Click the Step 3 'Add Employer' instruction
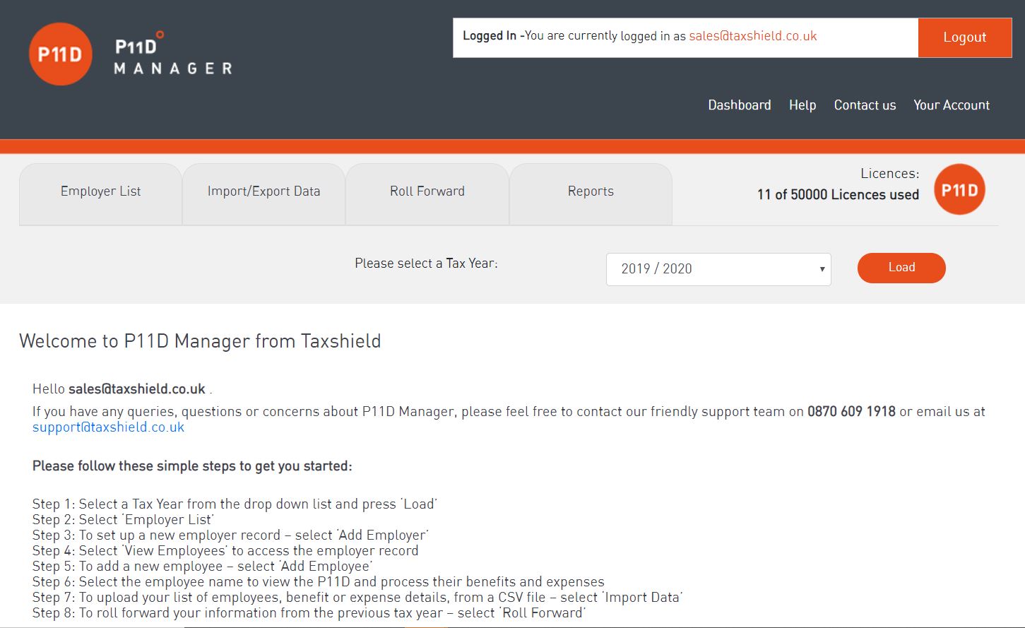 (x=230, y=535)
